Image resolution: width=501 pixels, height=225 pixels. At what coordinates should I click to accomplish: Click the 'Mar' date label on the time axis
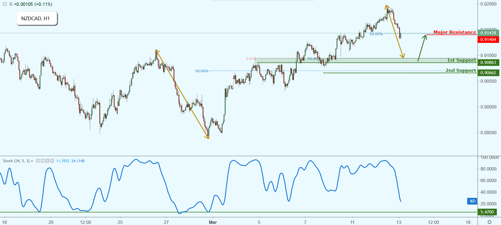coord(213,222)
